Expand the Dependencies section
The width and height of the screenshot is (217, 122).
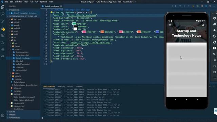point(23,118)
